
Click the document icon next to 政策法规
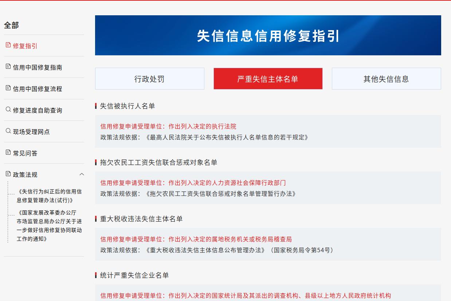8,174
